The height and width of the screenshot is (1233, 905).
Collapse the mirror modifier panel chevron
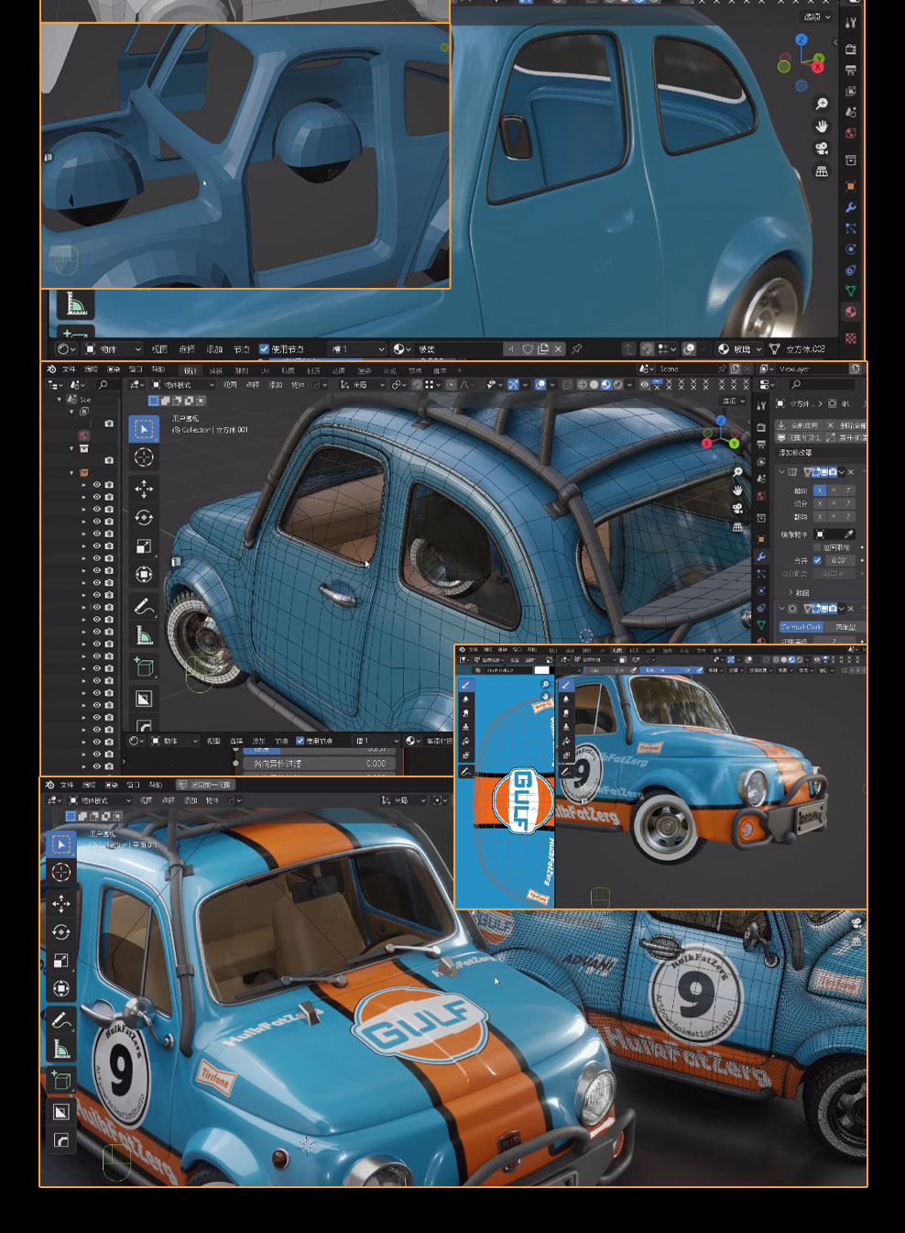coord(781,472)
